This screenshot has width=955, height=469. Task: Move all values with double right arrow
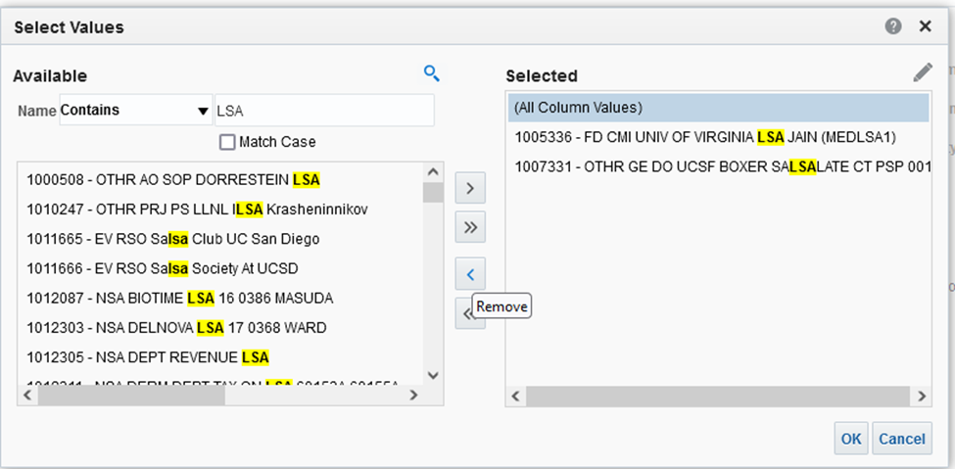point(470,228)
